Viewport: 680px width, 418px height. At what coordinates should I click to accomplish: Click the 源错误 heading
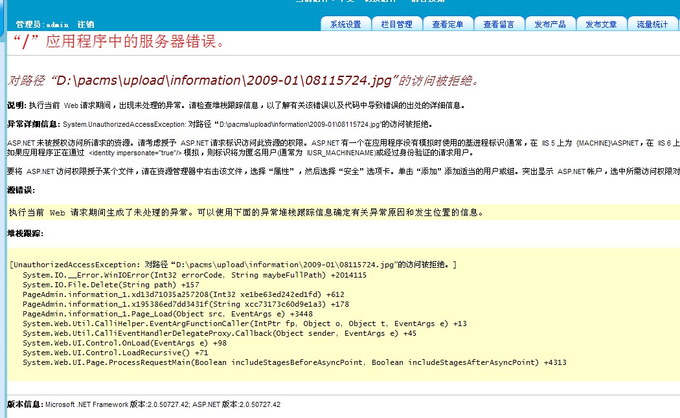click(21, 190)
